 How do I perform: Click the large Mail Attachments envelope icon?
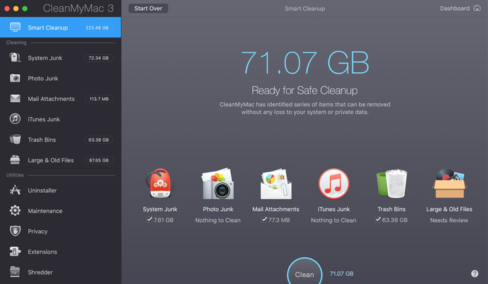pyautogui.click(x=276, y=183)
